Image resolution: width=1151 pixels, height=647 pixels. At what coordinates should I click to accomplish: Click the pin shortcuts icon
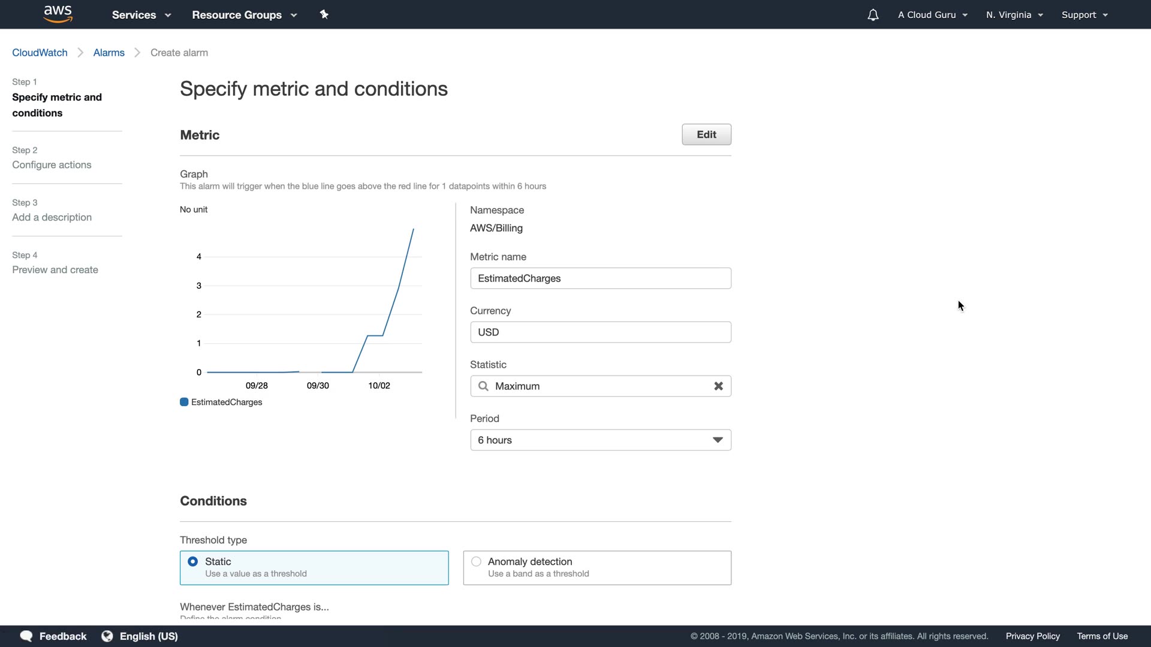(x=324, y=14)
